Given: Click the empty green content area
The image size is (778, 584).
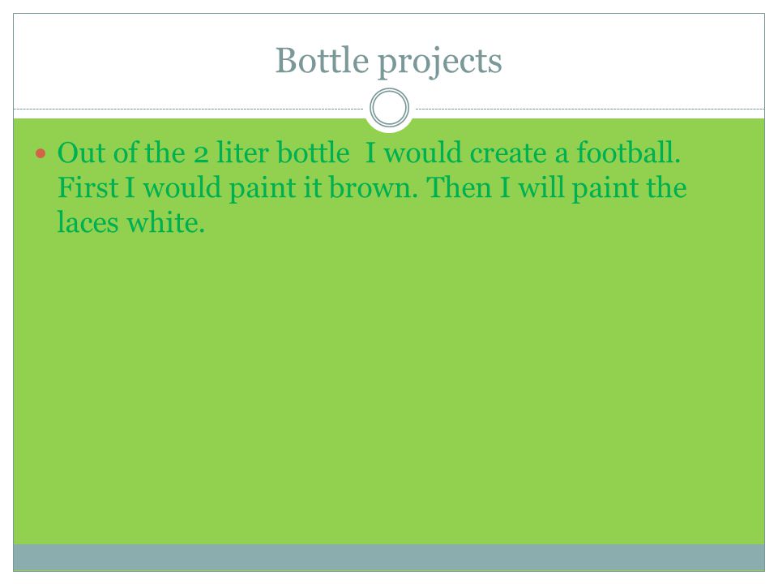Looking at the screenshot, I should pos(389,388).
